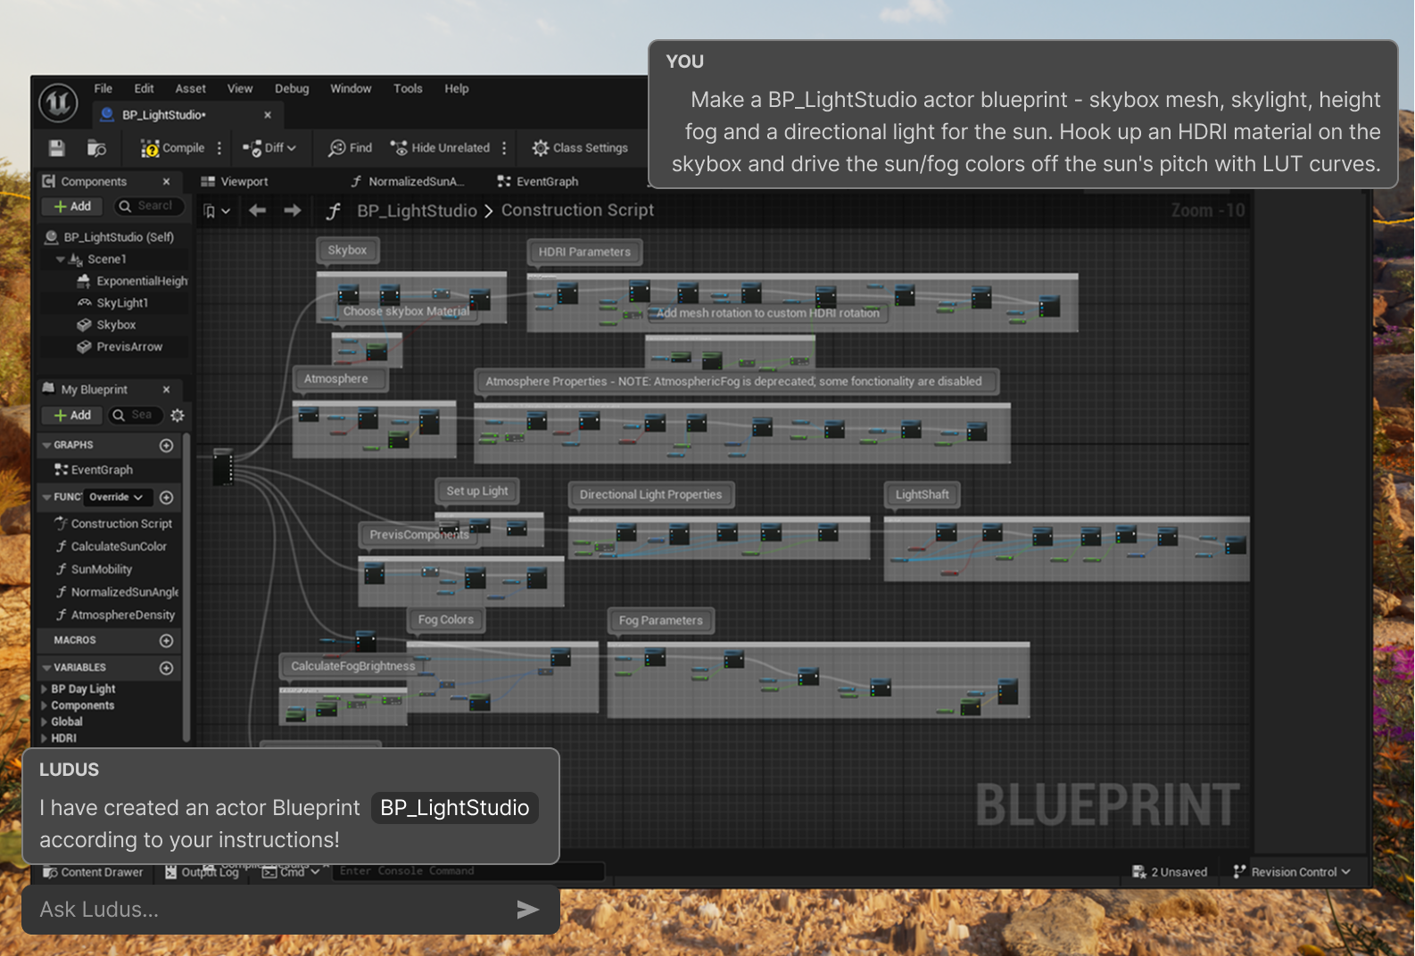Expand the Global variable category
The image size is (1415, 956).
[x=44, y=722]
